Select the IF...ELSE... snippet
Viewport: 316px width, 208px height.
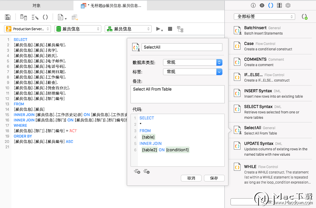270,77
